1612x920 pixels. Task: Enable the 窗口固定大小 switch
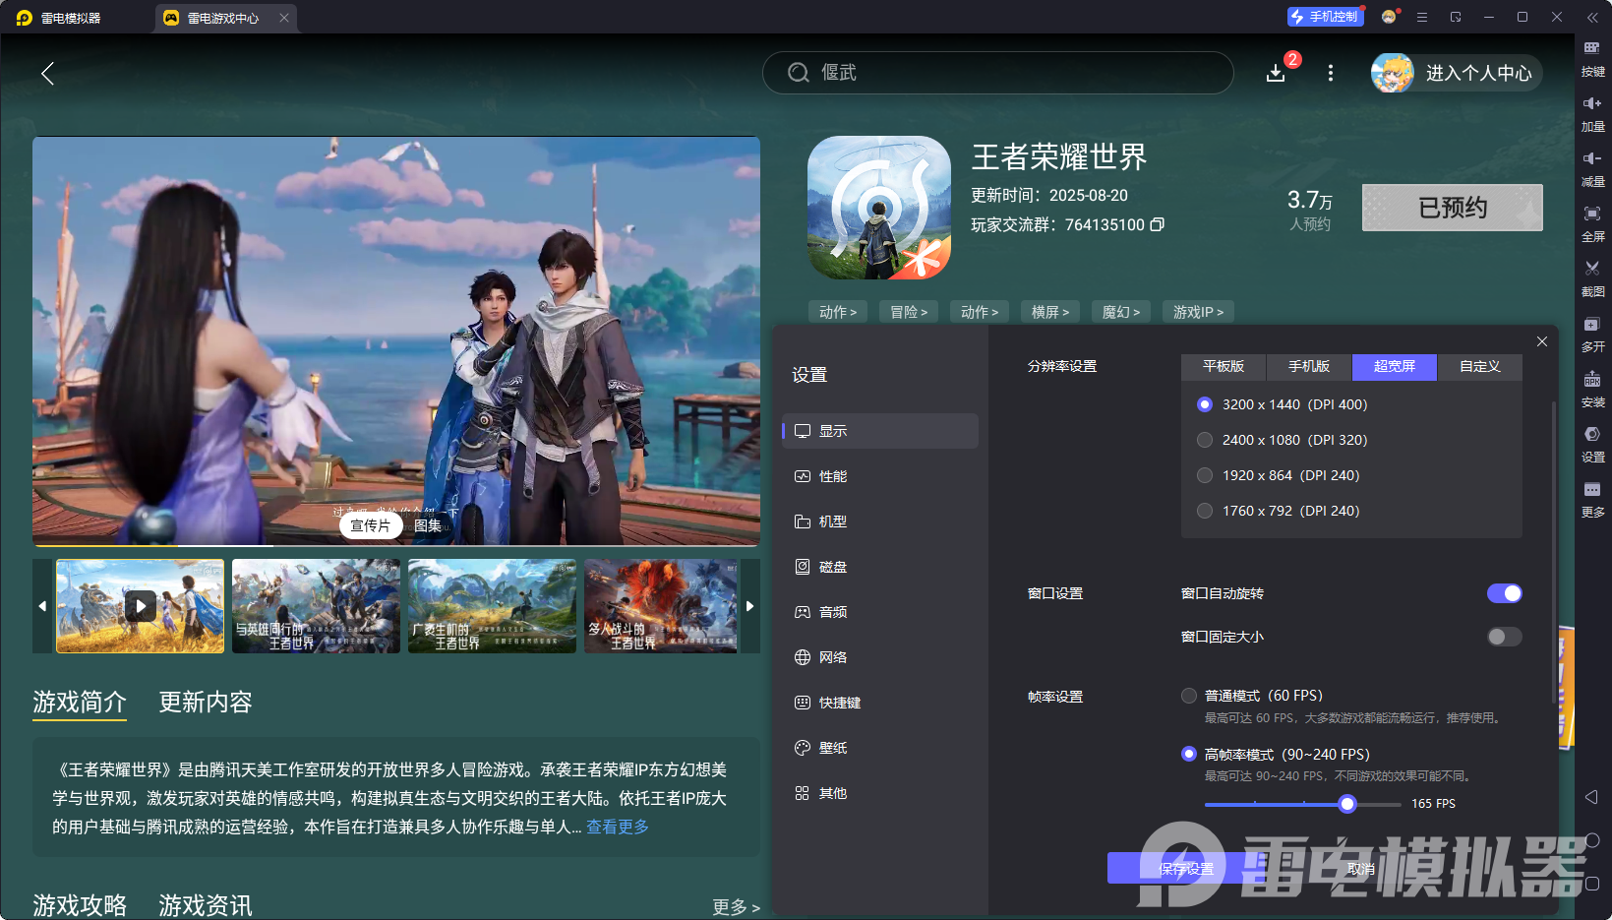pyautogui.click(x=1504, y=637)
